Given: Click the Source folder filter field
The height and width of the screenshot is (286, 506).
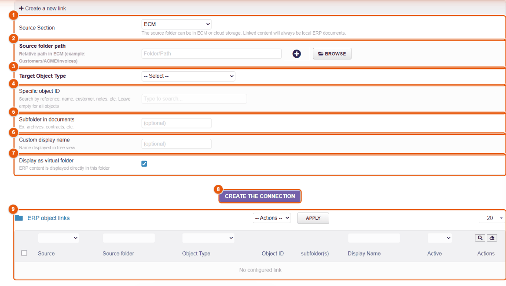Looking at the screenshot, I should pos(129,238).
